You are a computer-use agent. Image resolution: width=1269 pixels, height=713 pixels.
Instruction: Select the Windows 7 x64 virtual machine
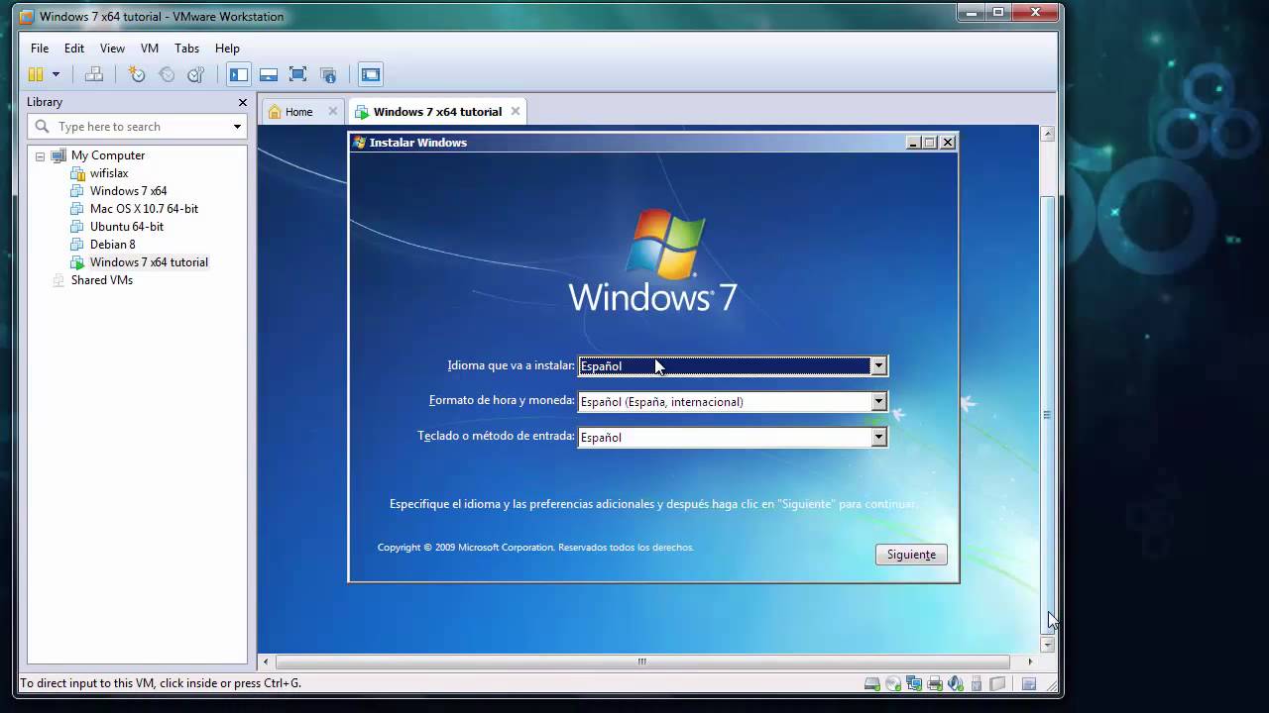pos(129,191)
